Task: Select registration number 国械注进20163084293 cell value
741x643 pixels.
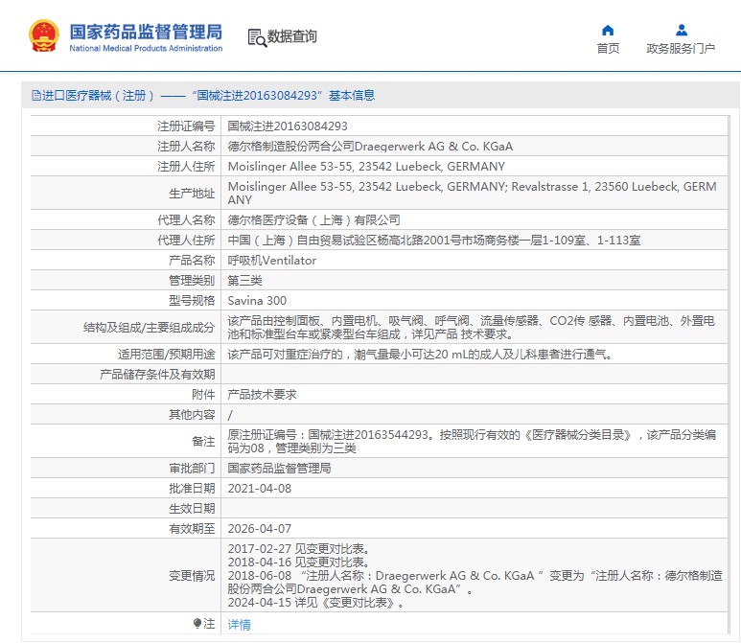Action: (288, 126)
